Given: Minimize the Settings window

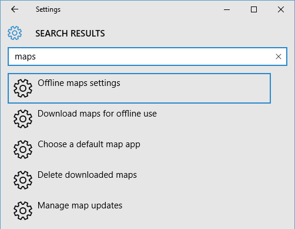Looking at the screenshot, I should pyautogui.click(x=227, y=9).
